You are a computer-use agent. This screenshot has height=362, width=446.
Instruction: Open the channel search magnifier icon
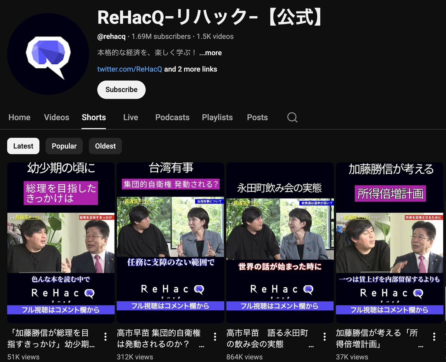(292, 117)
